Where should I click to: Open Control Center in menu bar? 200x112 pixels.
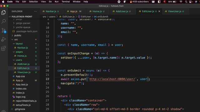click(x=191, y=2)
